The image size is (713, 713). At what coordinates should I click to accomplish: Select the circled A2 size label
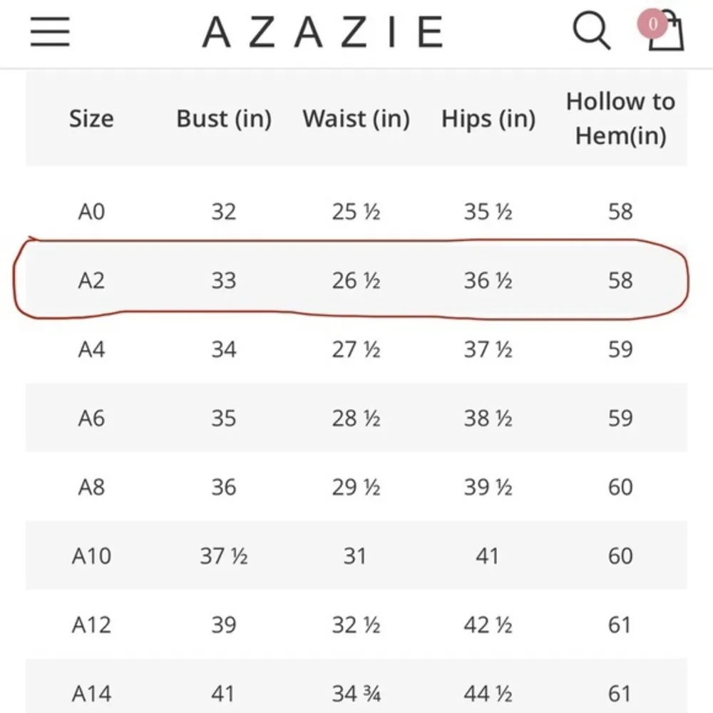pos(91,280)
